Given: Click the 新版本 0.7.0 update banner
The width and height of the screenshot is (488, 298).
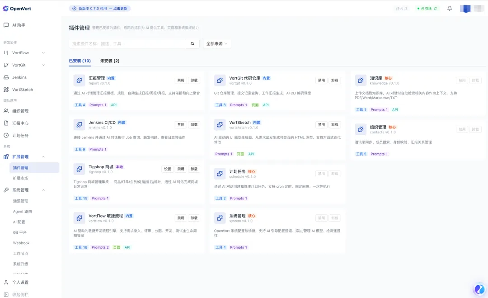Looking at the screenshot, I should coord(99,9).
